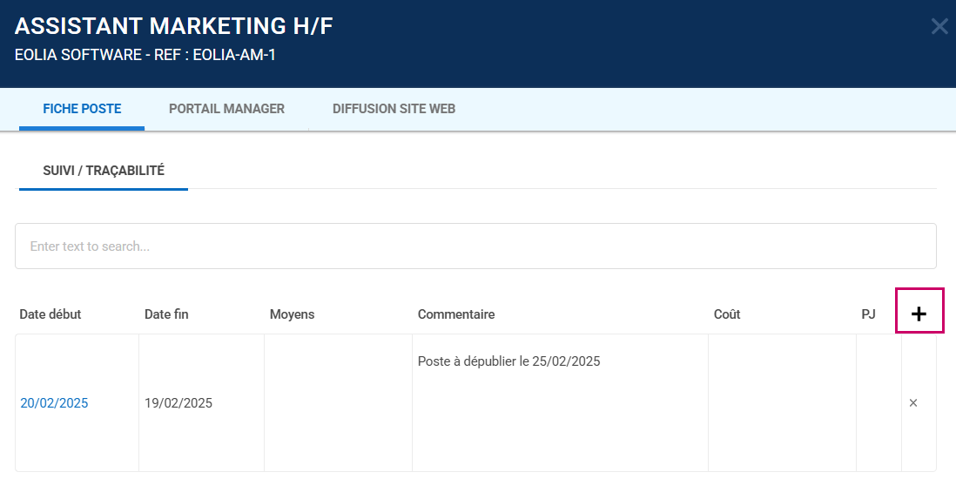This screenshot has height=479, width=956.
Task: Add a new tracking entry with plus icon
Action: (x=919, y=314)
